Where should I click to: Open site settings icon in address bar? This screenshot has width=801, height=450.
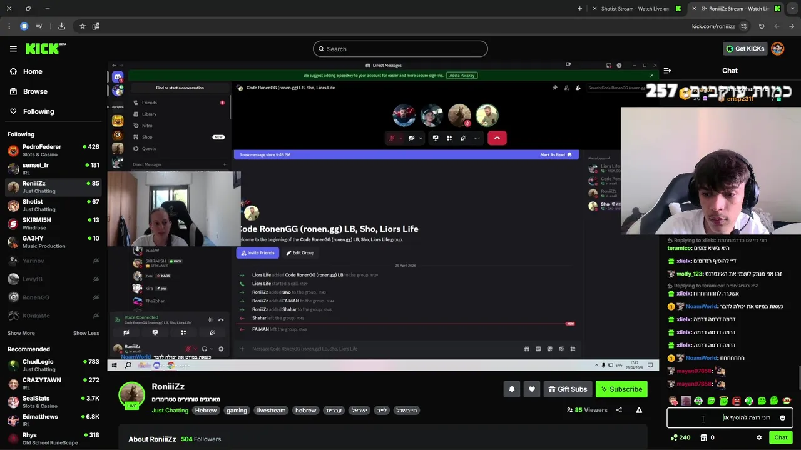coord(743,26)
